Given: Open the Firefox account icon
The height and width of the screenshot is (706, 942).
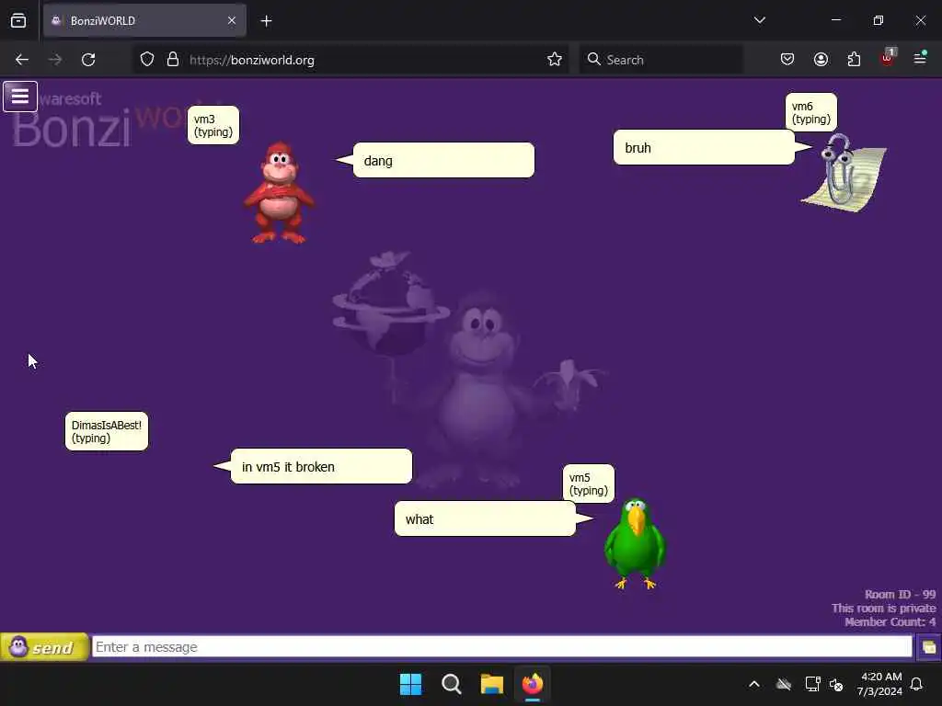Looking at the screenshot, I should pyautogui.click(x=821, y=60).
